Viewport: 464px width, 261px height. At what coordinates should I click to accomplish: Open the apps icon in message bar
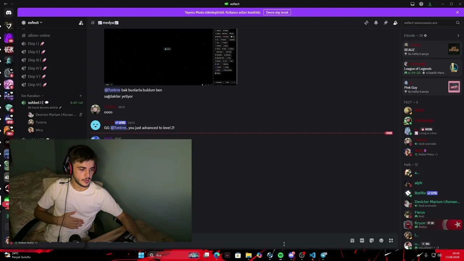click(391, 240)
